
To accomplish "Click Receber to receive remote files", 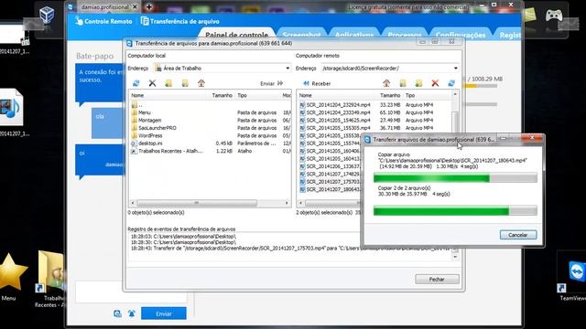I will 317,83.
